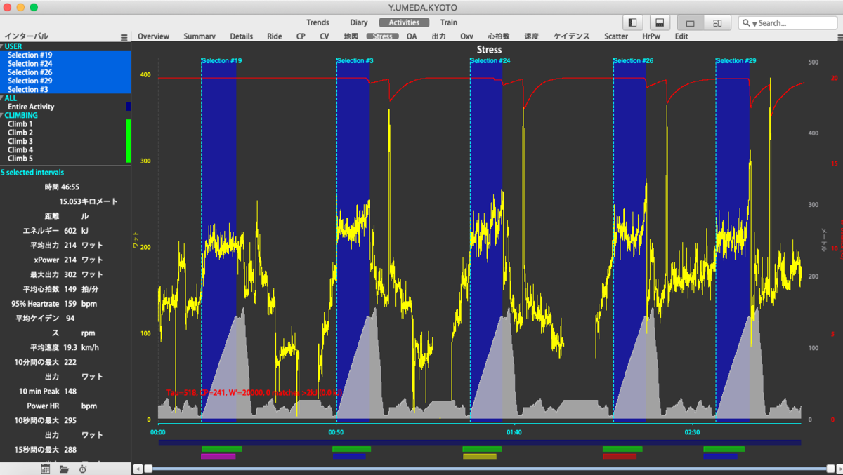Toggle the bottom panel icon

(660, 23)
